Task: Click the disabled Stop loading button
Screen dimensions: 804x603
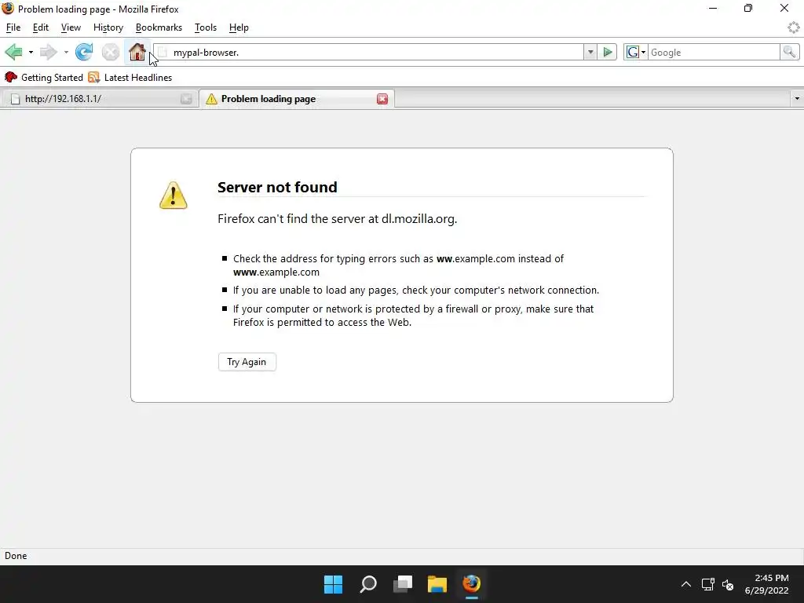Action: [x=110, y=52]
